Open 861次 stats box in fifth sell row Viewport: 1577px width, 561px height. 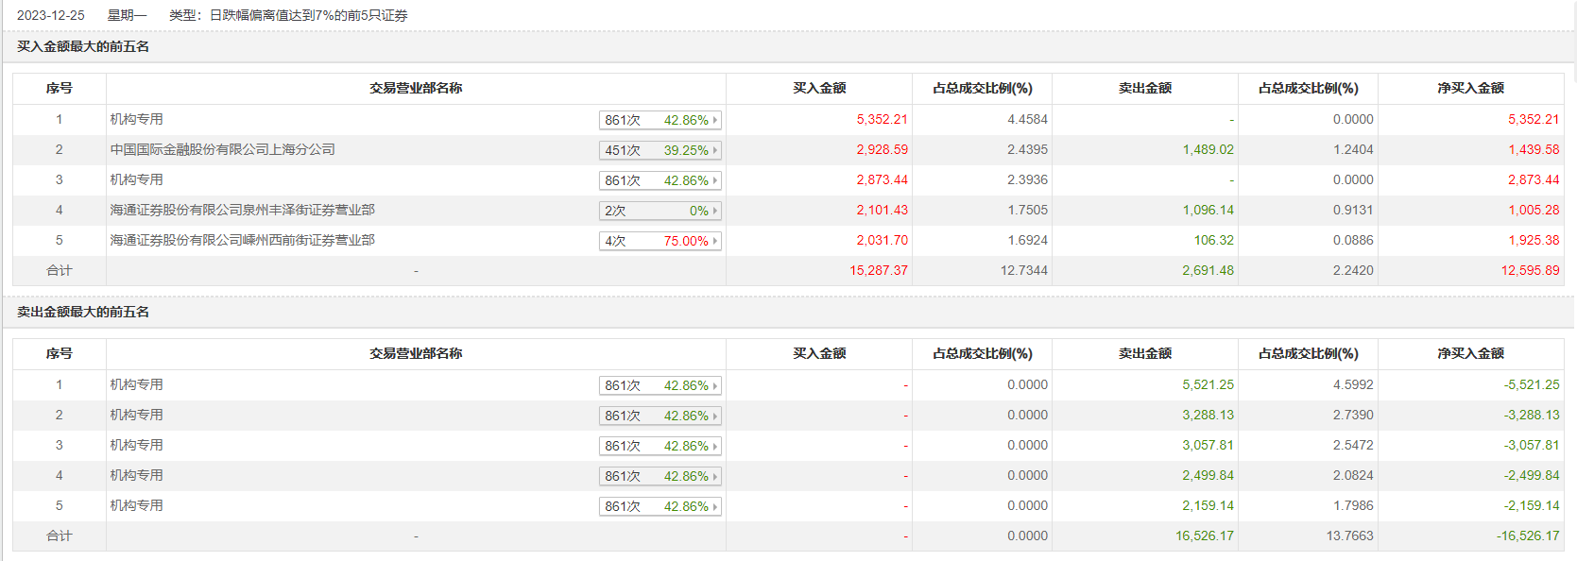click(660, 506)
